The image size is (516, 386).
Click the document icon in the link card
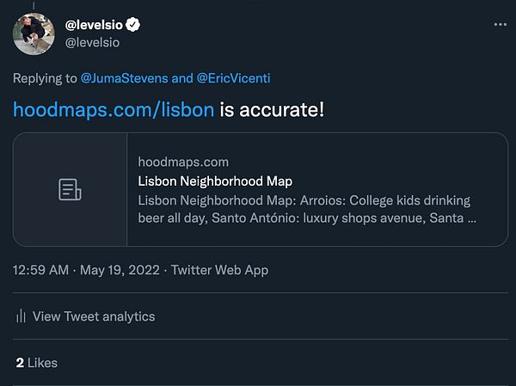[70, 189]
